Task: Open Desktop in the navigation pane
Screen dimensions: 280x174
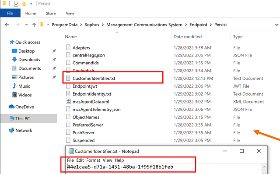Action: tap(26, 51)
